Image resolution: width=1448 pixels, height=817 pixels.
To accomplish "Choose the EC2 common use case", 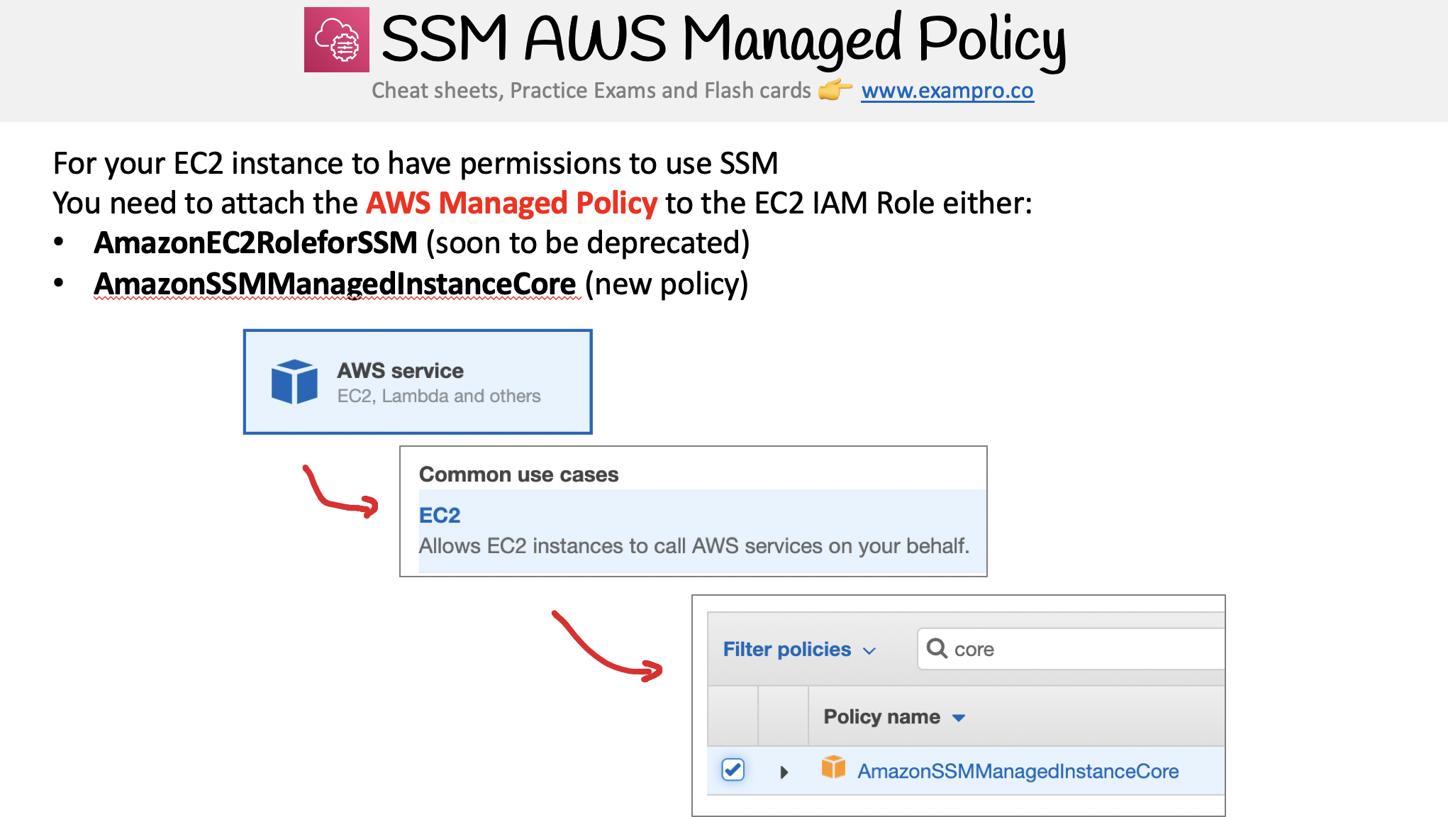I will (x=702, y=530).
